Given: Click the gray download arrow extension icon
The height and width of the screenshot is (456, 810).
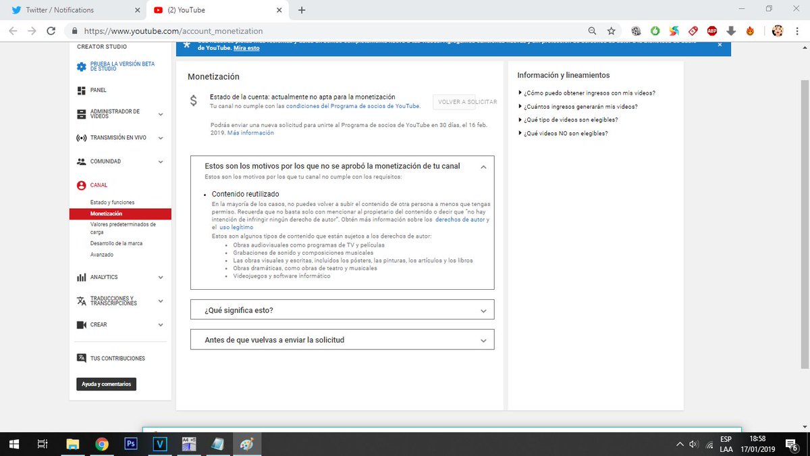Looking at the screenshot, I should (731, 30).
